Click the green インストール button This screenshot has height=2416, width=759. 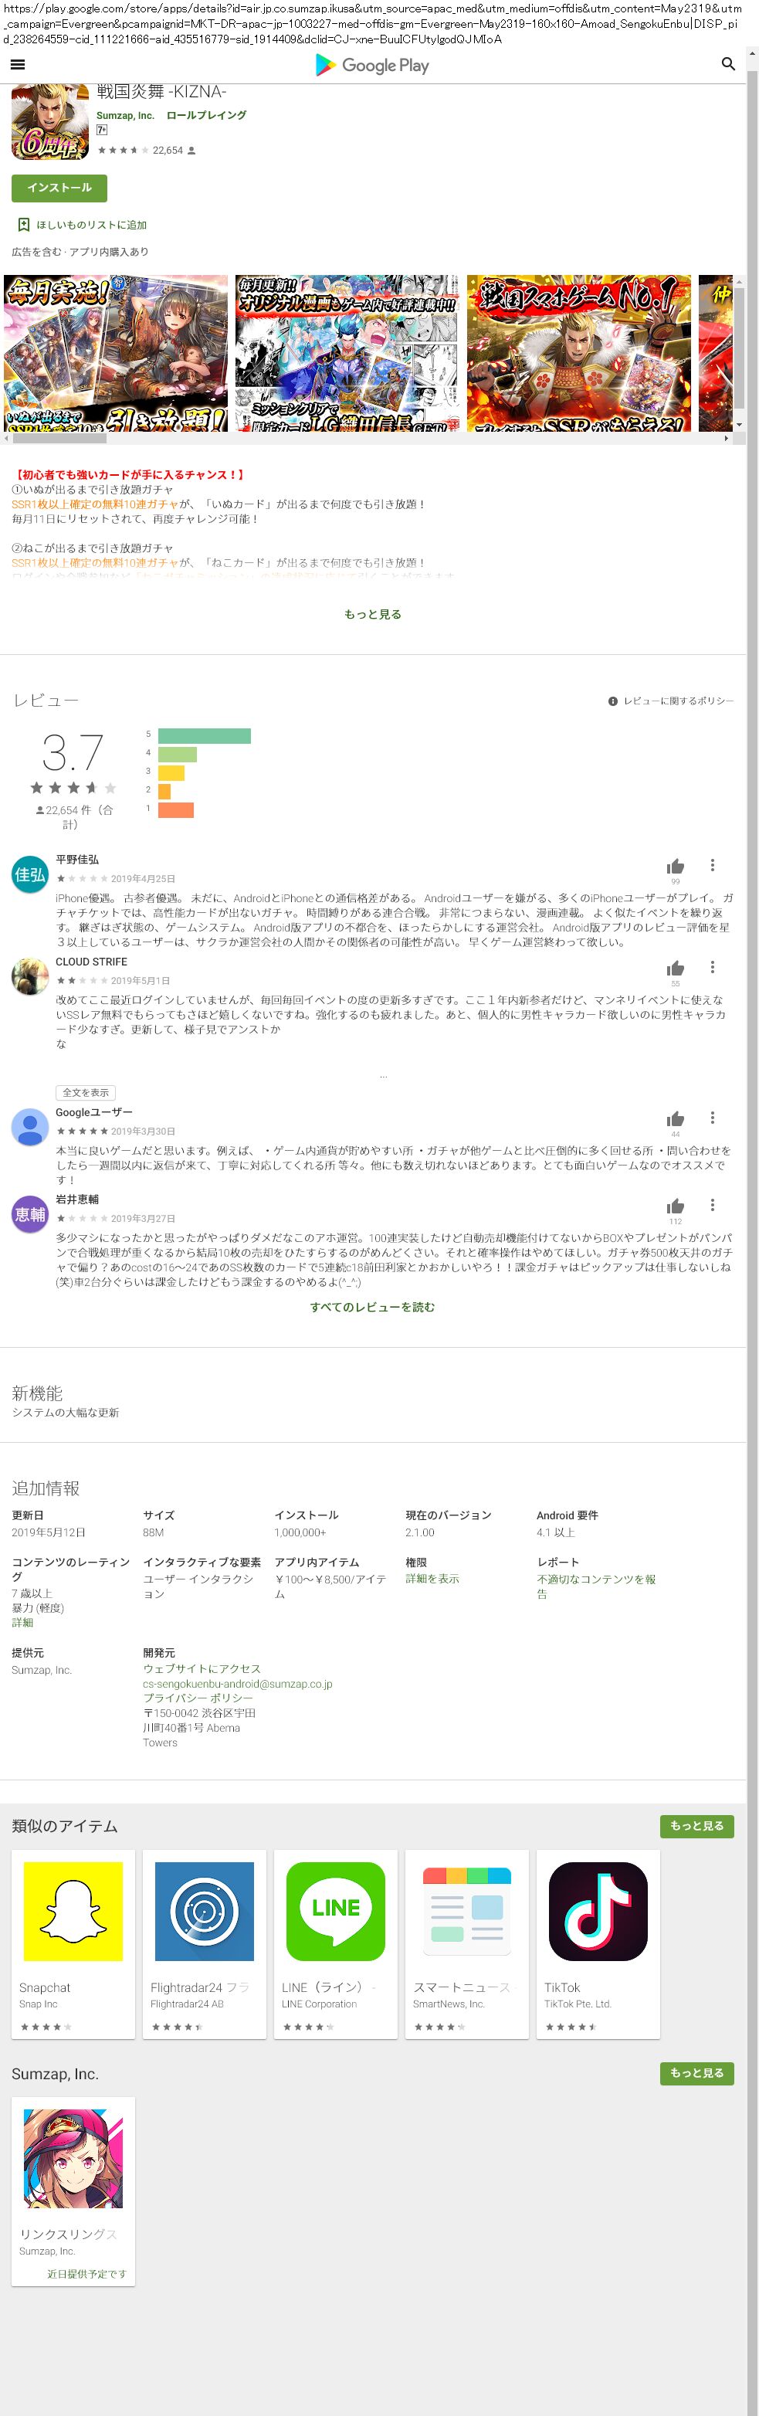[59, 188]
